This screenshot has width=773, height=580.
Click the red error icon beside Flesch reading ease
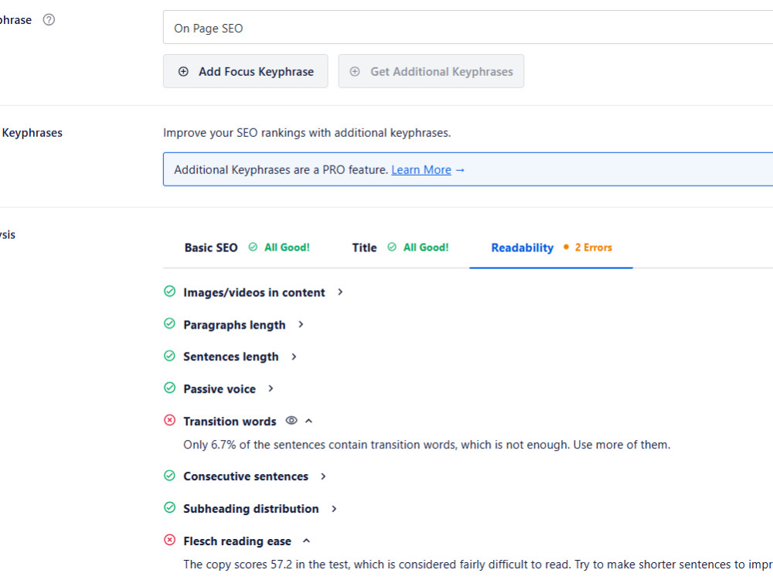[x=169, y=540]
